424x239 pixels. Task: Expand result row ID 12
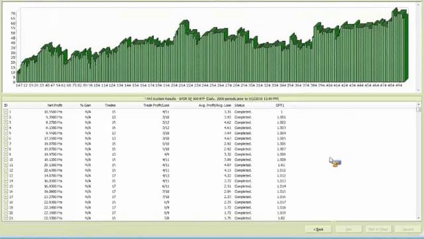[6, 170]
